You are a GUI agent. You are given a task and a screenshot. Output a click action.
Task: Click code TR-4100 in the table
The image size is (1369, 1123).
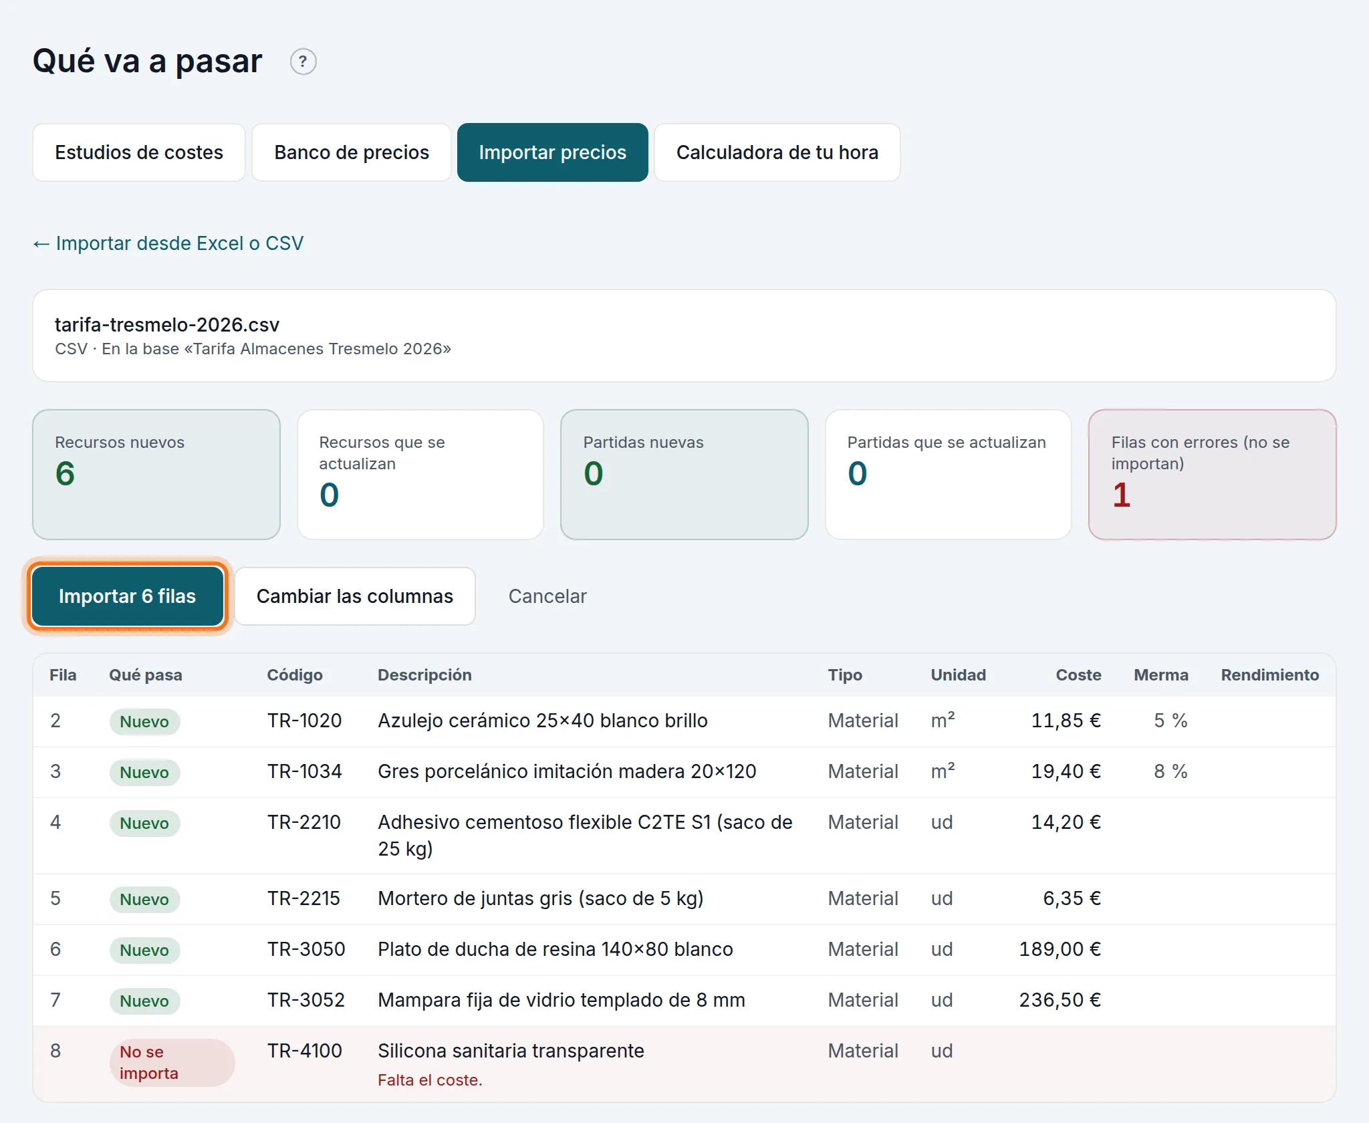click(304, 1051)
